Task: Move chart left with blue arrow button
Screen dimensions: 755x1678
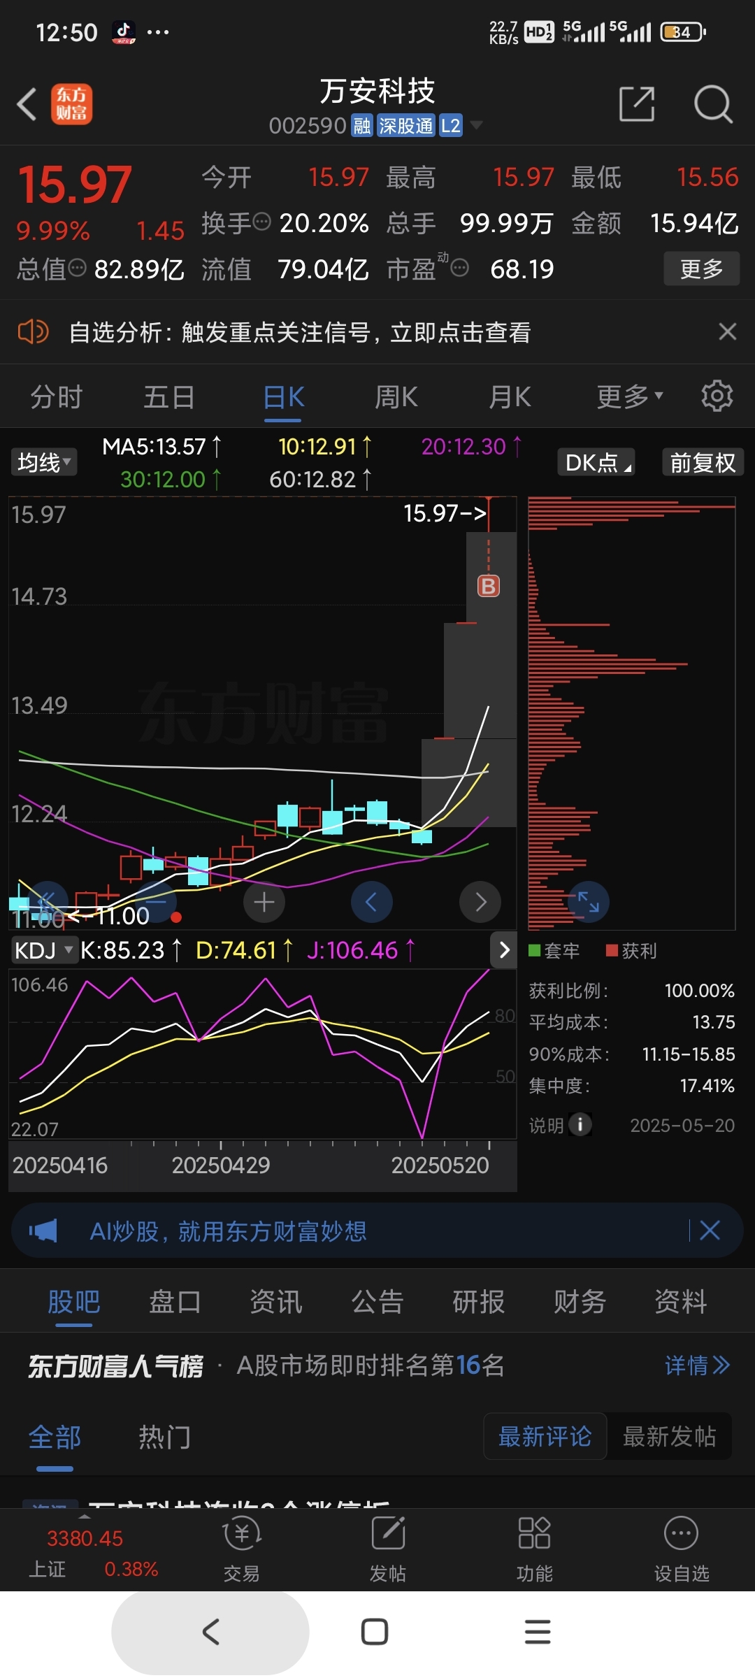Action: pyautogui.click(x=371, y=903)
